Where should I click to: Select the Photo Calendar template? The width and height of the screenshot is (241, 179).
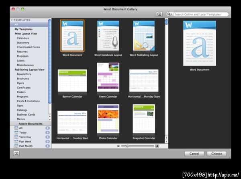click(108, 119)
